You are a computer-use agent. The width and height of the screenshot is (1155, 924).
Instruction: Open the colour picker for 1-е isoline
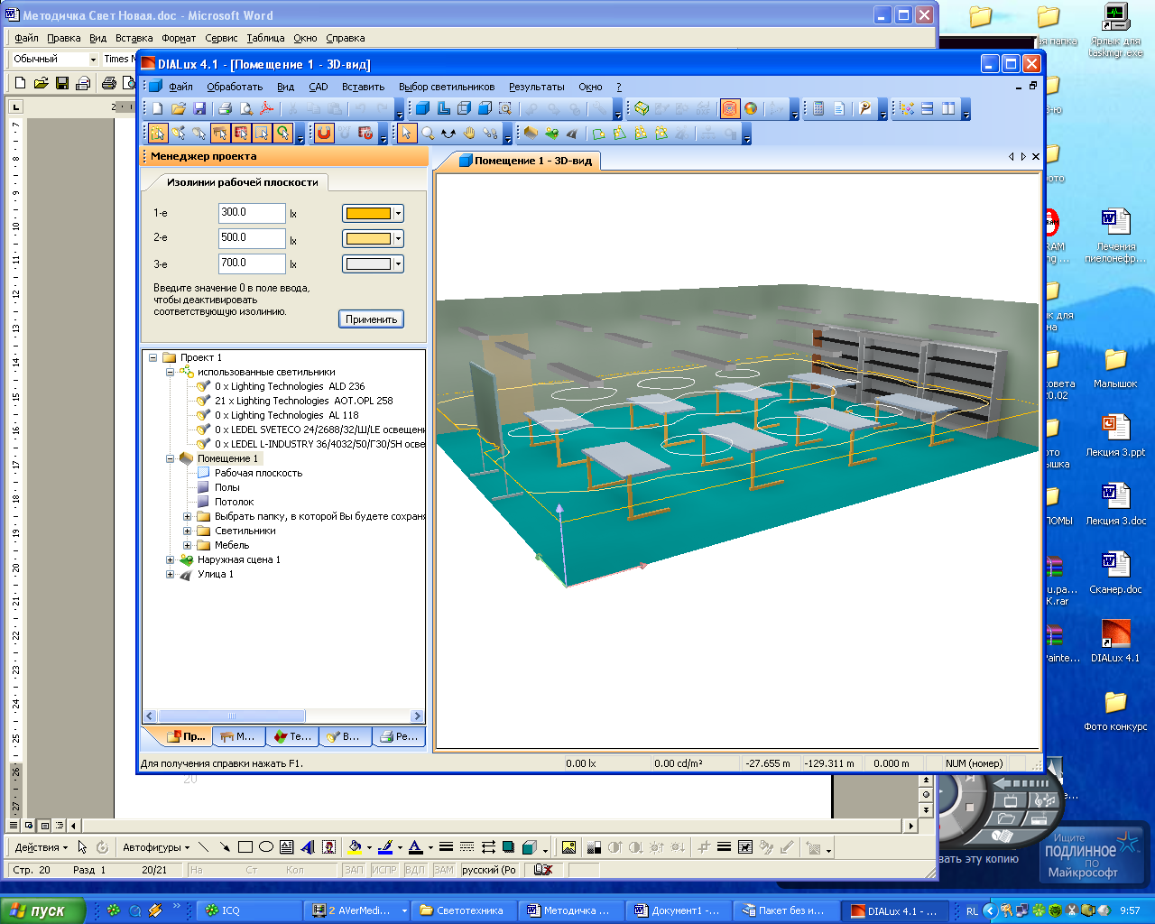[373, 214]
